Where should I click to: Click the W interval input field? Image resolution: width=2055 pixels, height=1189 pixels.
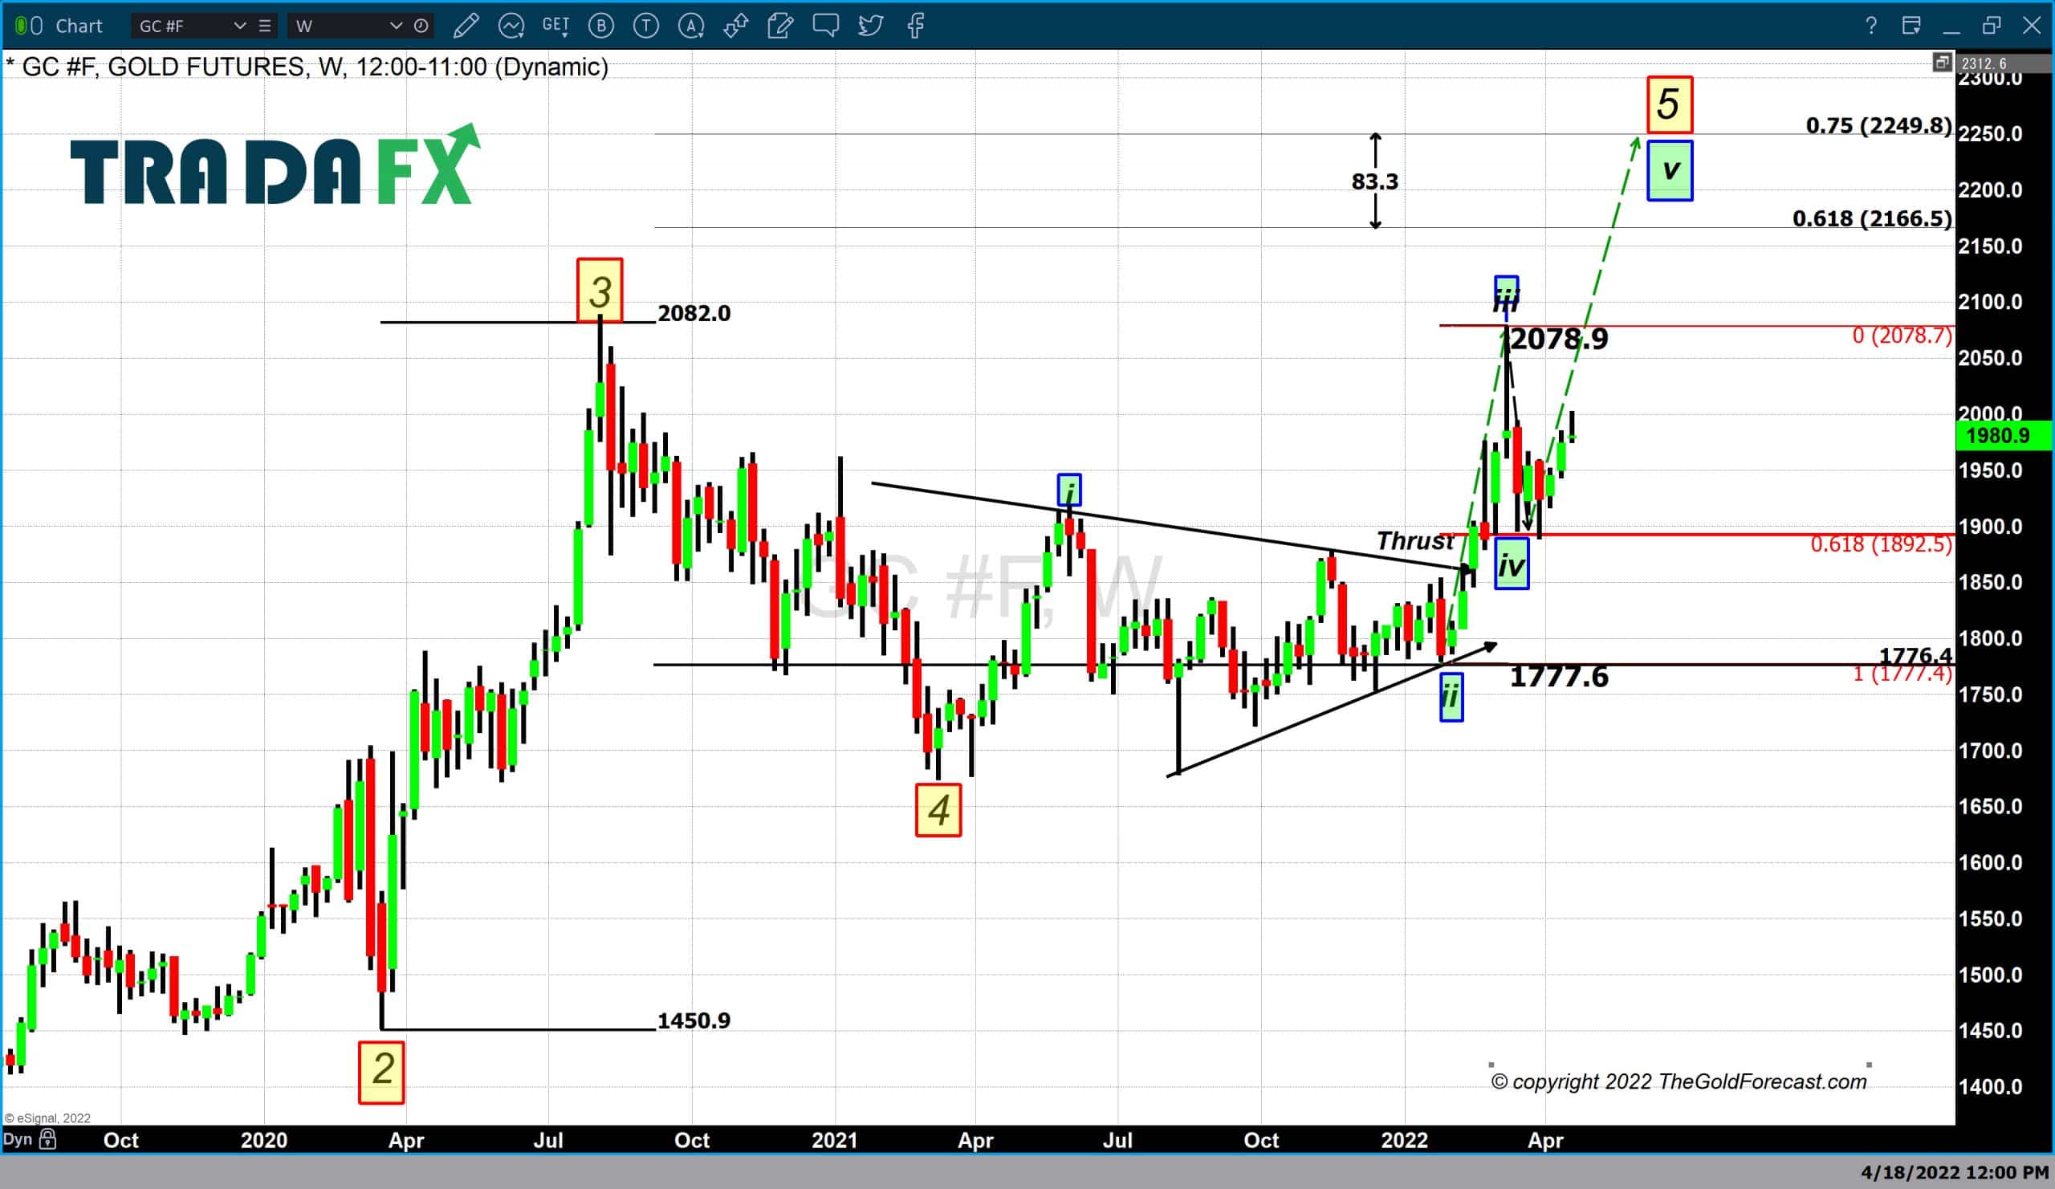(x=338, y=26)
